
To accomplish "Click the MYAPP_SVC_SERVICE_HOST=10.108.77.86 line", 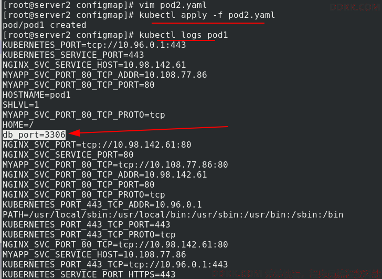I will [x=94, y=255].
